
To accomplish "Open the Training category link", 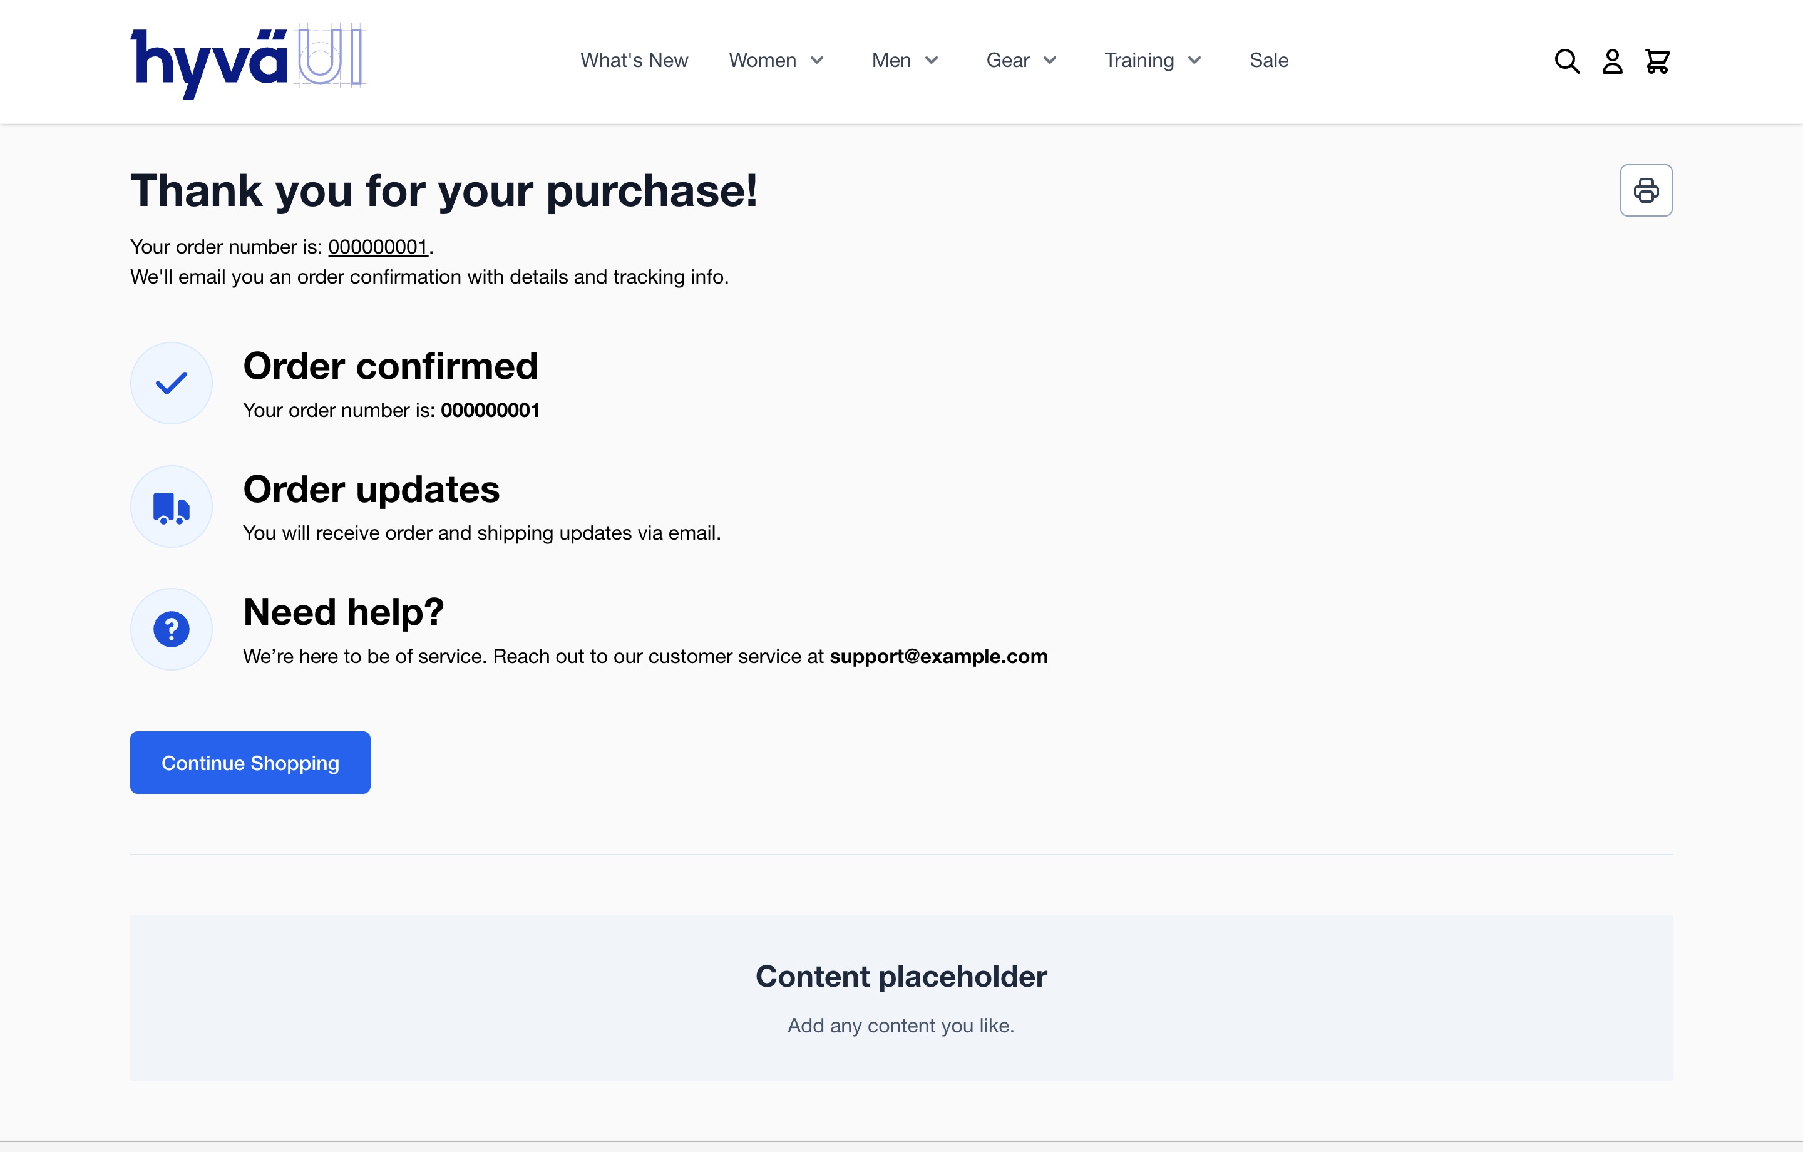I will click(1139, 61).
